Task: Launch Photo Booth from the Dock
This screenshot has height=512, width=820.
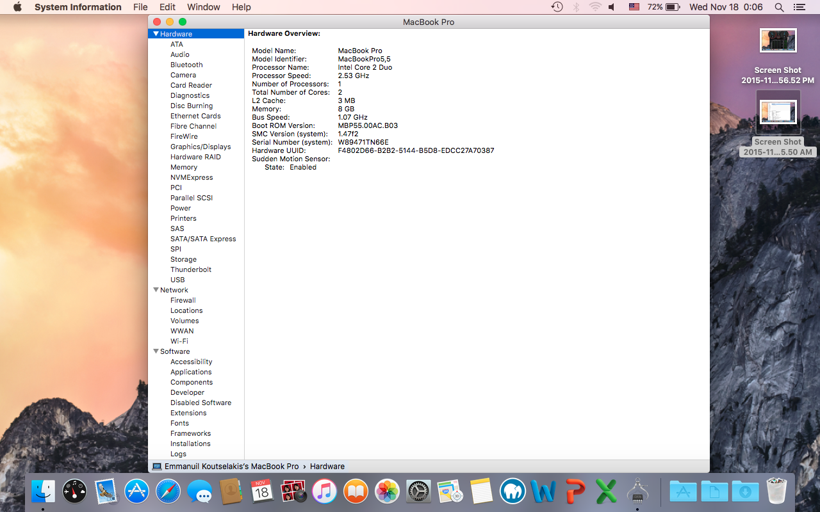Action: [293, 492]
